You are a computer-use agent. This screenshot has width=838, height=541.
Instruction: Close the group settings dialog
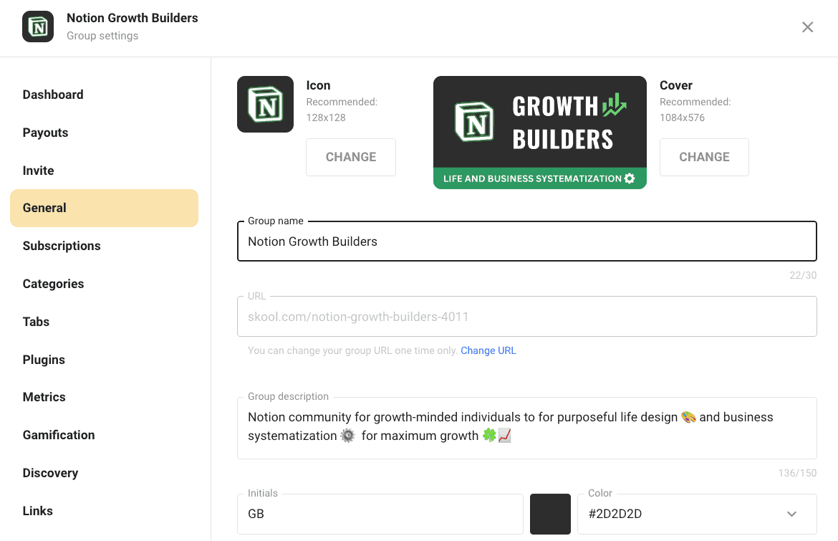[x=807, y=27]
